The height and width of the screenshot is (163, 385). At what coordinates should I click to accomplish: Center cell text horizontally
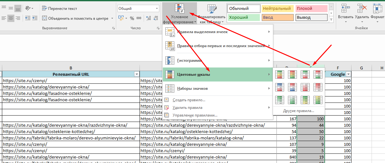(10, 18)
